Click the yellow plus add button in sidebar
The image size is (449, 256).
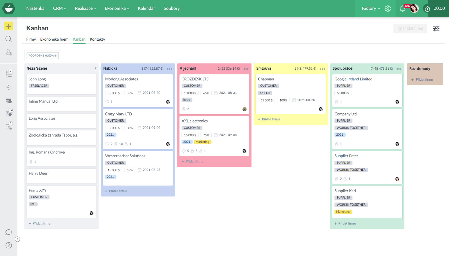pos(9,26)
